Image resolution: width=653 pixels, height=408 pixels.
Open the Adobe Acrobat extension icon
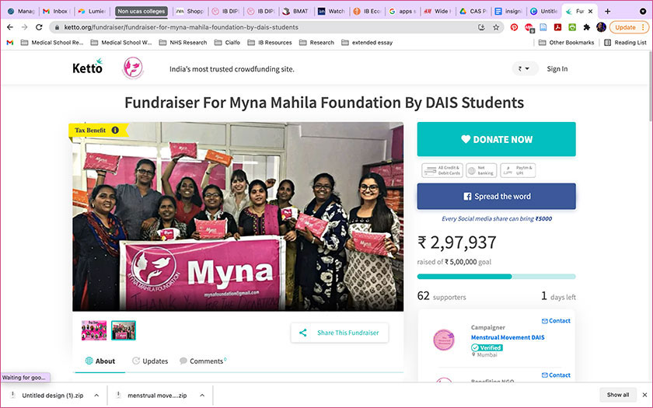557,27
